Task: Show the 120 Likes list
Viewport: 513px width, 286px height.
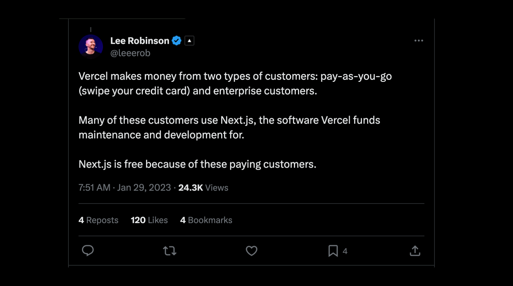Action: [149, 220]
